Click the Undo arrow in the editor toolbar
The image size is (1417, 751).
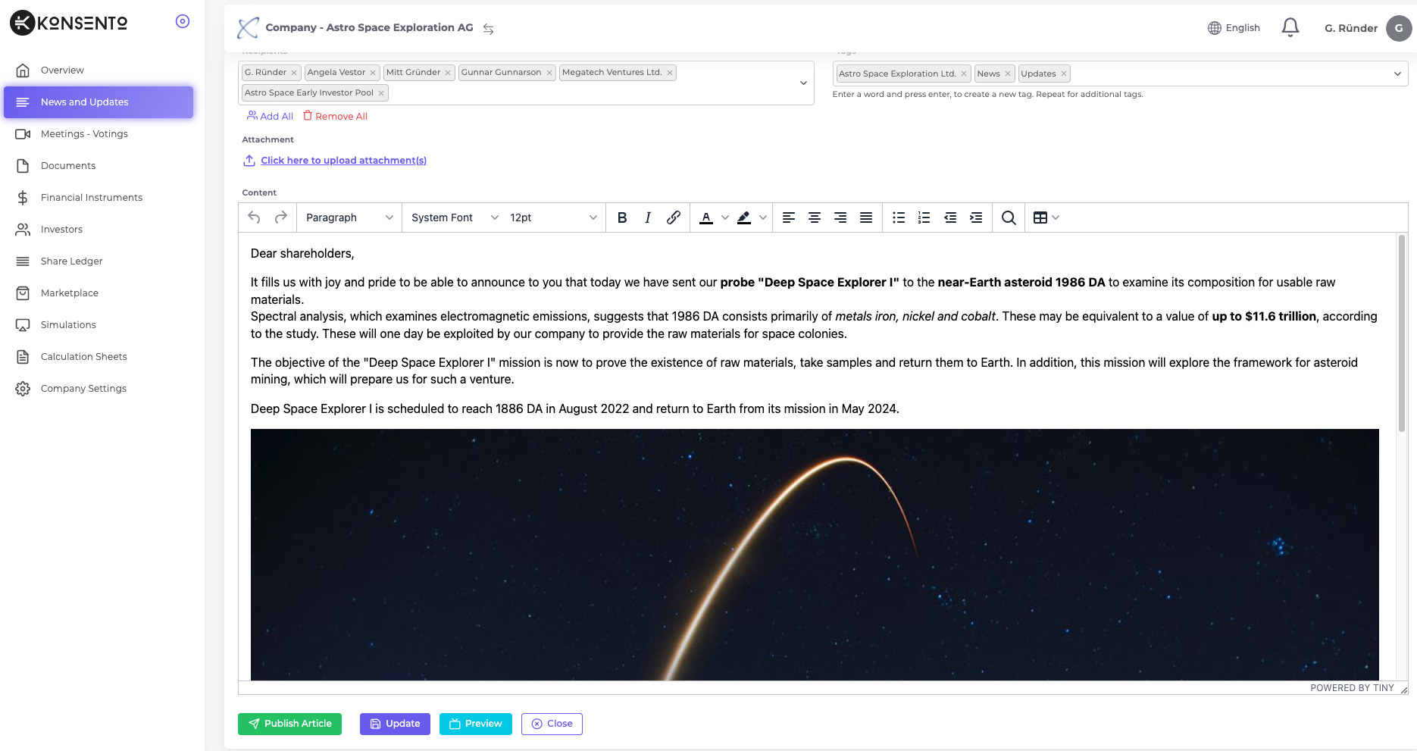pyautogui.click(x=254, y=217)
